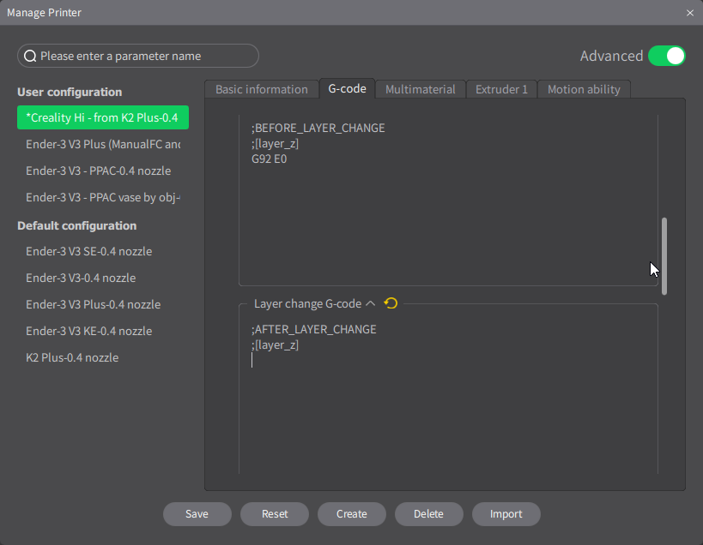Select Ender-3 V3 KE-0.4 nozzle preset
This screenshot has width=703, height=545.
pos(89,332)
